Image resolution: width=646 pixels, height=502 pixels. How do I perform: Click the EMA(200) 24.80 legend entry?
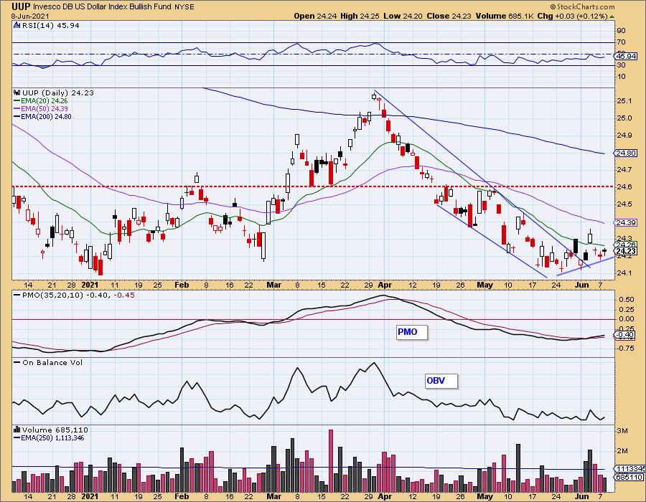coord(42,116)
